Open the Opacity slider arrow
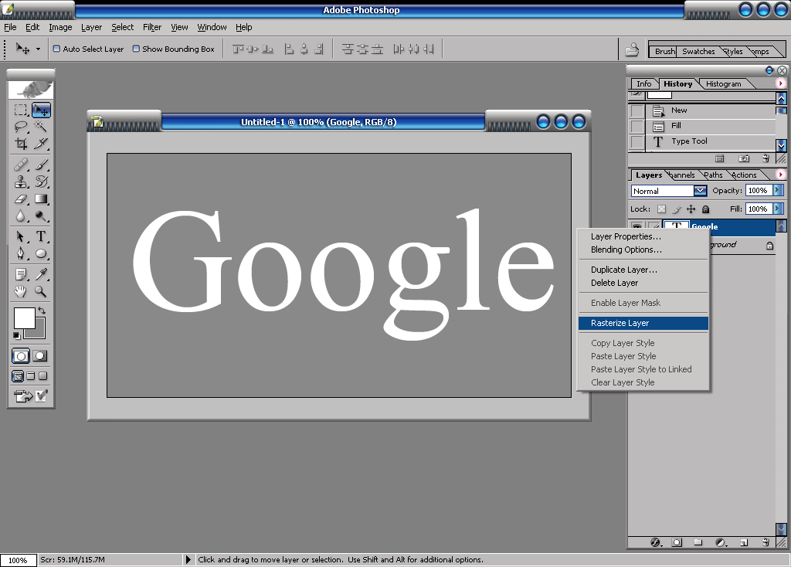This screenshot has width=791, height=567. click(779, 190)
